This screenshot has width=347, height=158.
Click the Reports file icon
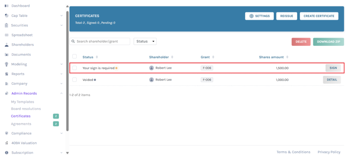point(7,74)
